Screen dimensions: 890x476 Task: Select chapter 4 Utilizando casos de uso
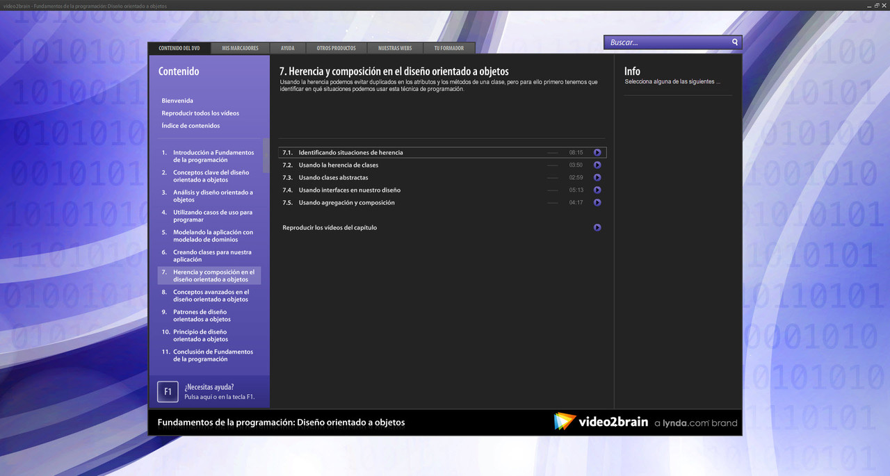click(209, 216)
